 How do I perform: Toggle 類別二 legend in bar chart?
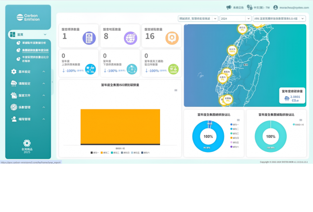106,152
